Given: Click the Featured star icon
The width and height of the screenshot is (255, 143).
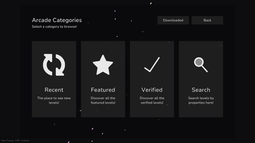Looking at the screenshot, I should 103,65.
